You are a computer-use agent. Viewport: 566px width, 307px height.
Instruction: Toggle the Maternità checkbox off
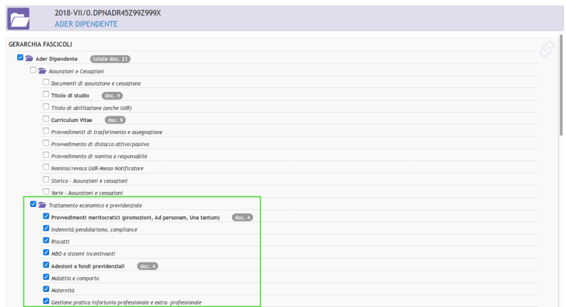point(46,289)
